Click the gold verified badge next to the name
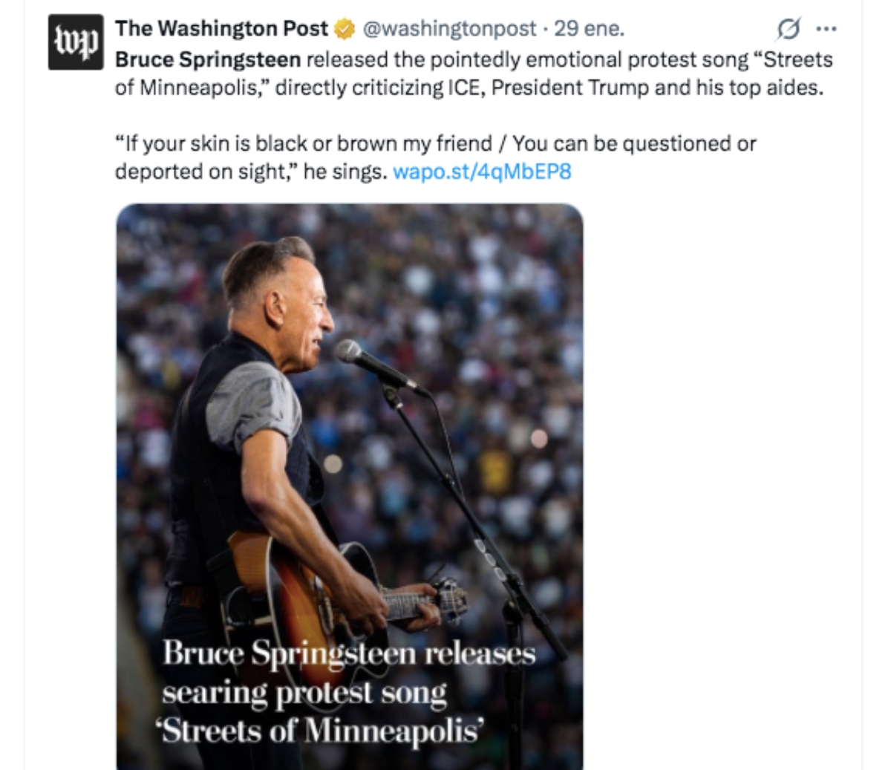Image resolution: width=891 pixels, height=770 pixels. point(342,28)
